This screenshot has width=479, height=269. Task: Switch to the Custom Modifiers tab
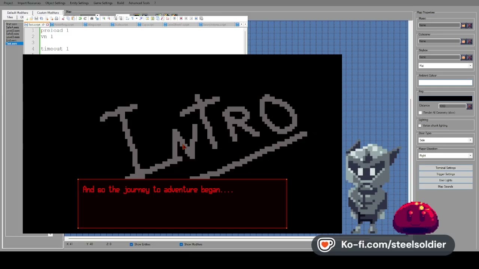[48, 13]
